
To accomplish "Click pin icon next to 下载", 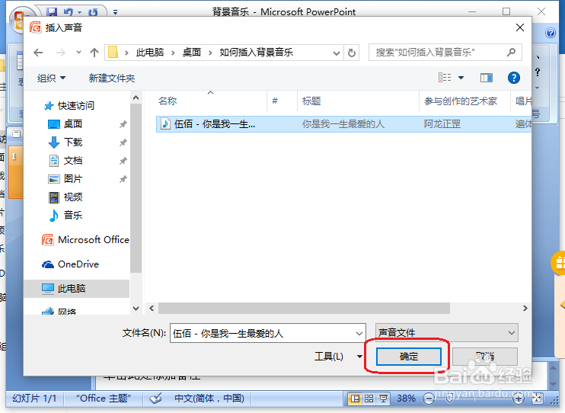I will [123, 142].
